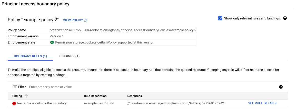Switch to the BINDINGS (1) tab
This screenshot has height=109, width=296.
tap(69, 56)
